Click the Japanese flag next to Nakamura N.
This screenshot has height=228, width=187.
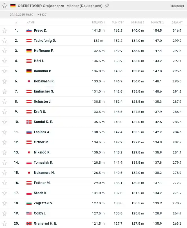click(x=29, y=173)
